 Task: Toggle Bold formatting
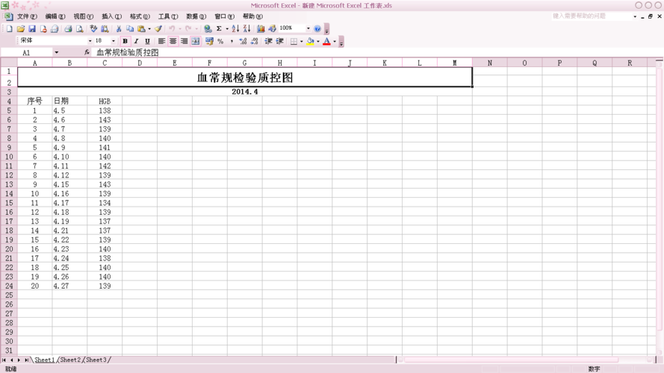point(125,41)
